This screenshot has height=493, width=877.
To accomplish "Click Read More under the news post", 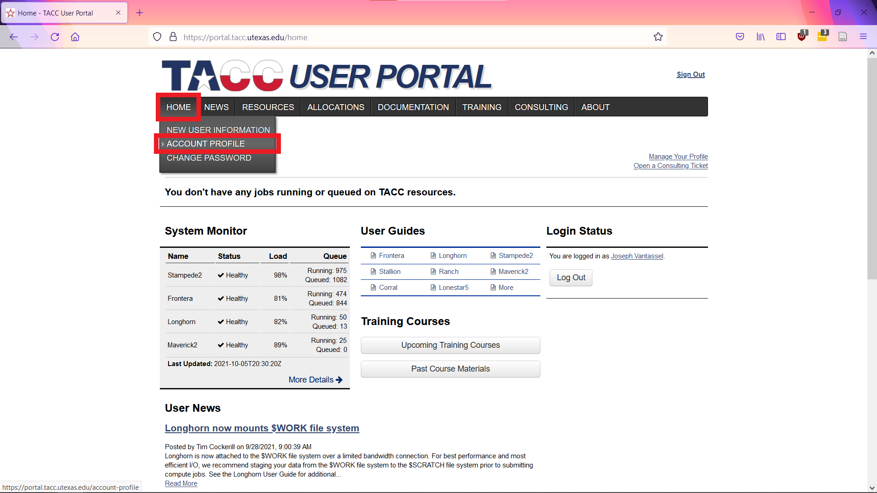I will click(x=181, y=483).
